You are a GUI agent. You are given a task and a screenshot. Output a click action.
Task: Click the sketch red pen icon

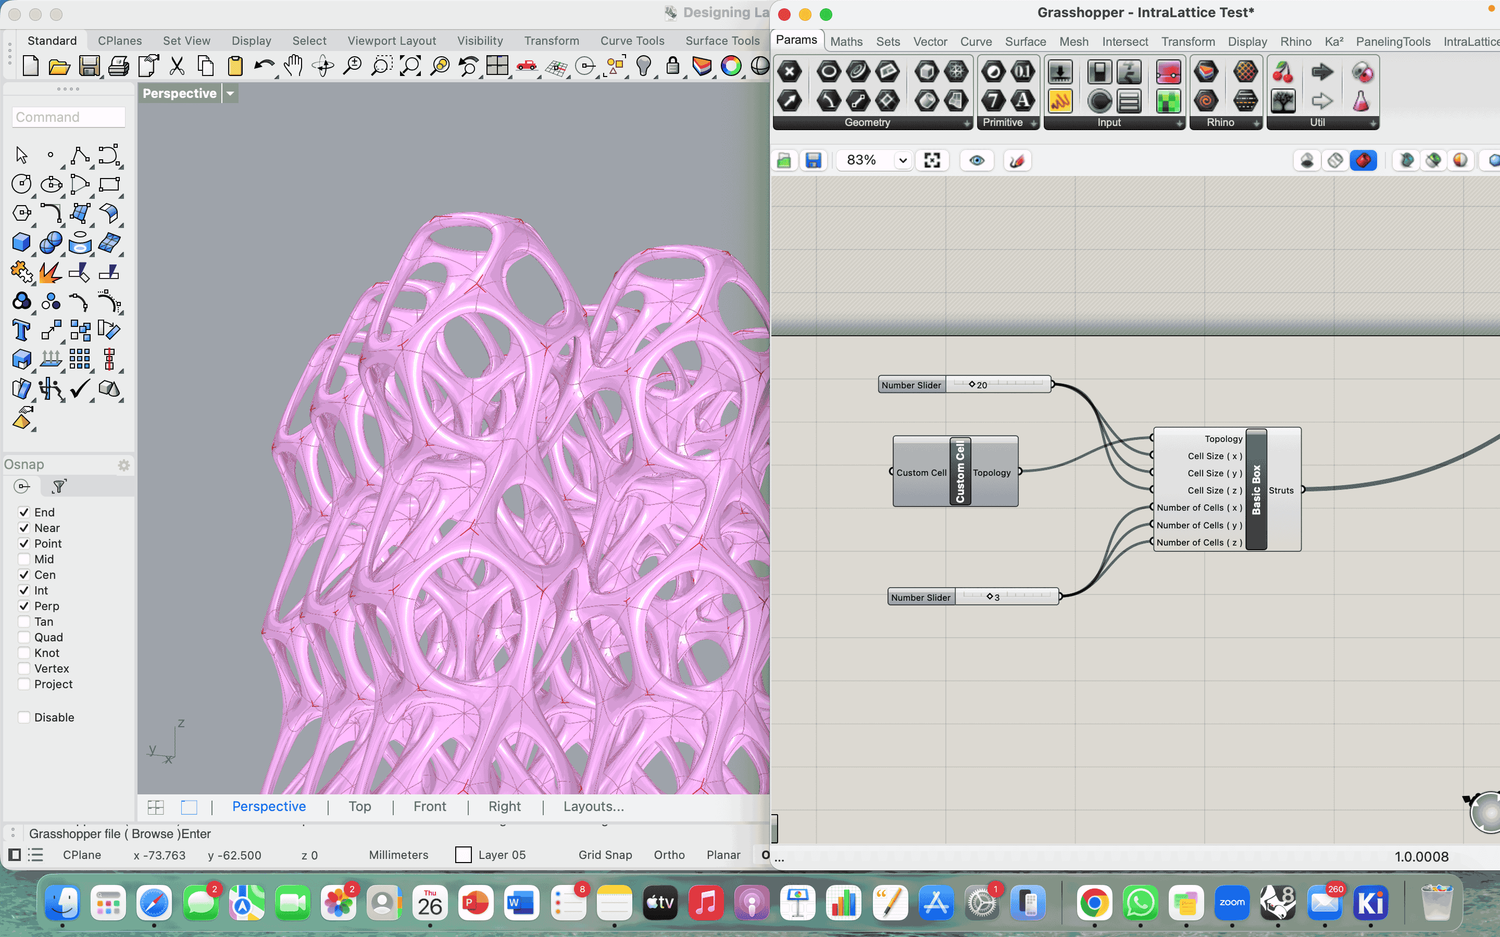1017,160
